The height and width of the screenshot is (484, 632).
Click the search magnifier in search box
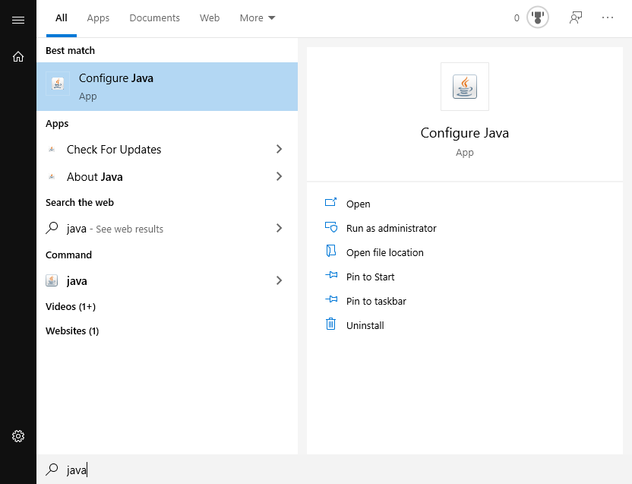point(52,469)
